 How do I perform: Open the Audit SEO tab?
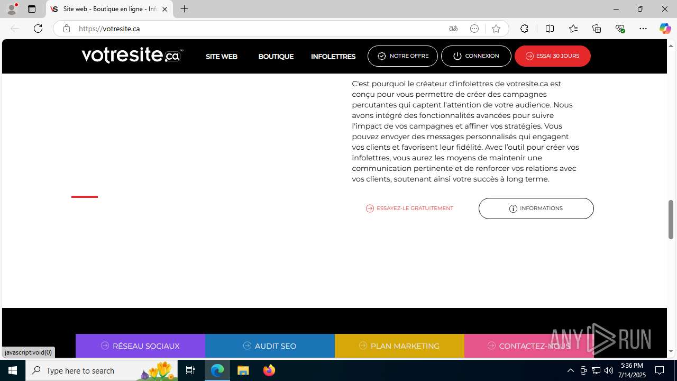(x=270, y=346)
